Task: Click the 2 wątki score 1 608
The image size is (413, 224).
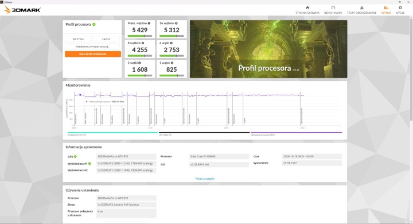Action: point(140,69)
